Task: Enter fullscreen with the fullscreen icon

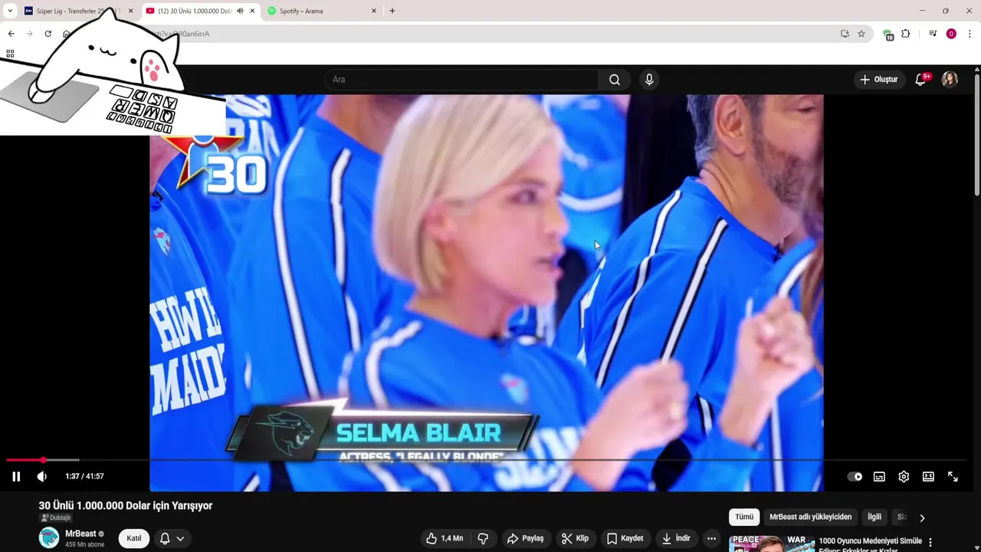Action: [x=953, y=476]
